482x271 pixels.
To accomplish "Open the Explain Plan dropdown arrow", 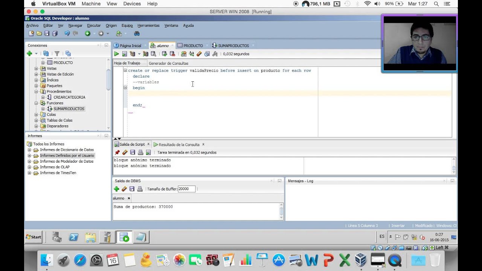I will [x=139, y=54].
